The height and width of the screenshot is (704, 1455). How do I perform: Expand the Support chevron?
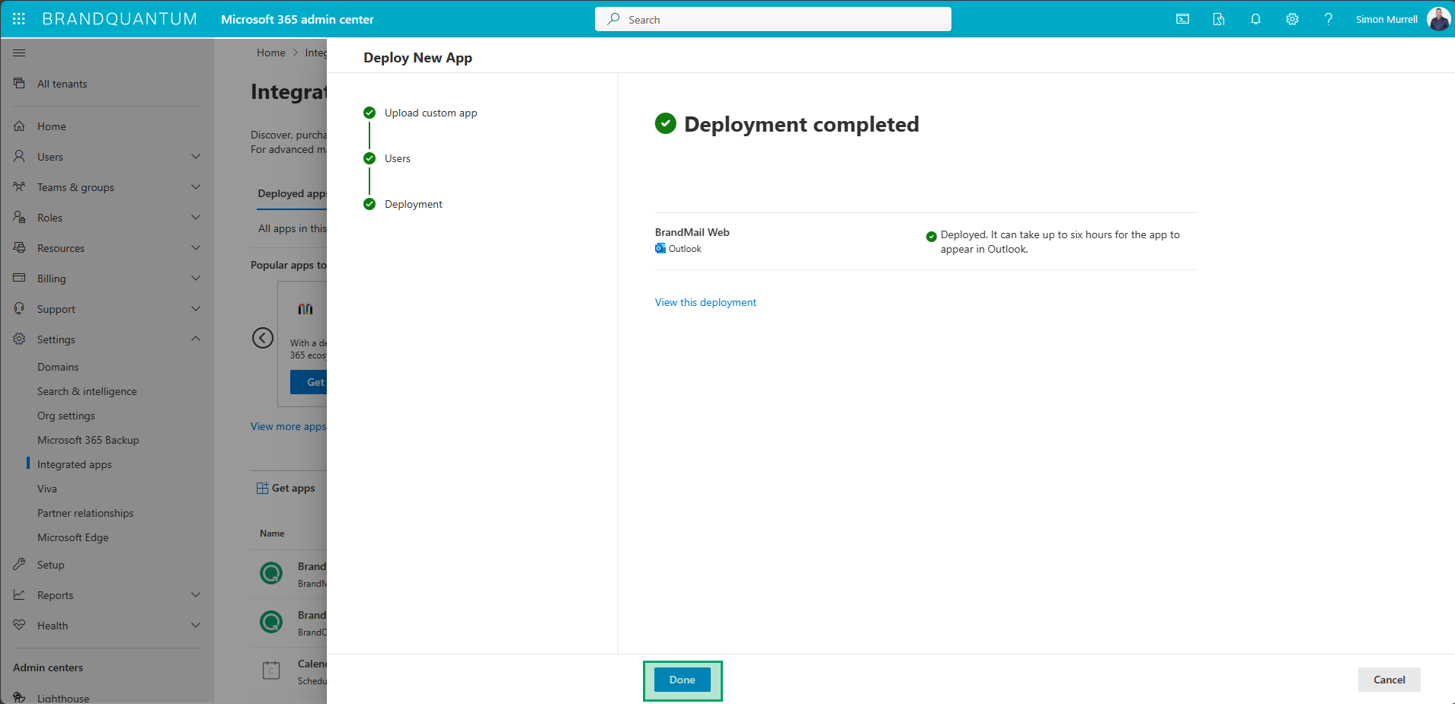click(x=196, y=308)
